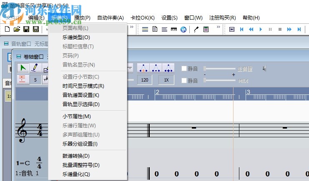Click the speaker icon beside 主音量
The height and width of the screenshot is (181, 309).
(264, 69)
